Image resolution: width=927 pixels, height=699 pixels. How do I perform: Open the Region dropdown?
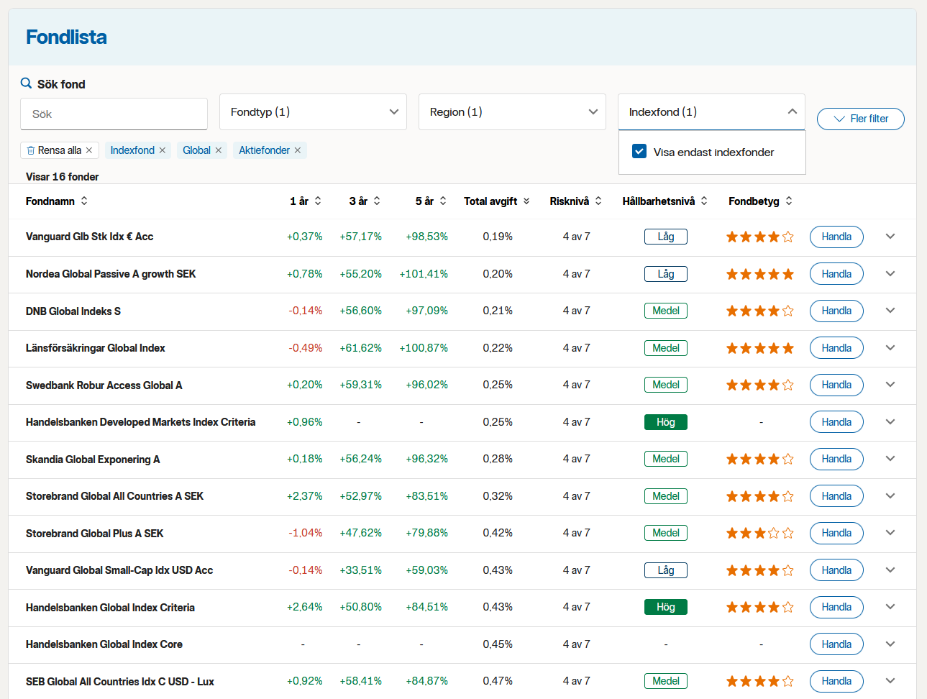tap(512, 112)
